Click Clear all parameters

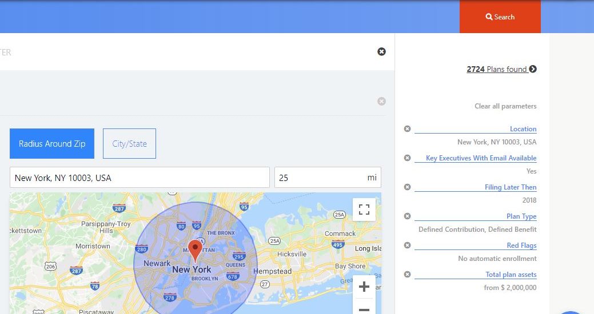(505, 106)
